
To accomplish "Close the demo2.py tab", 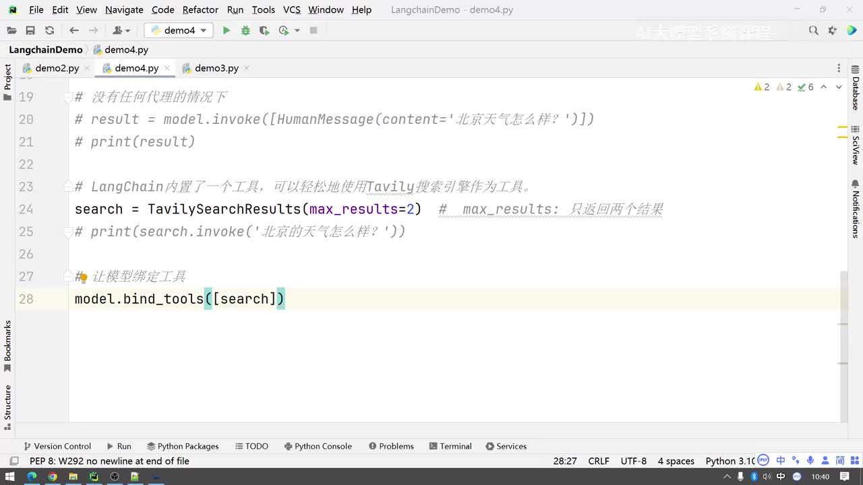I will 87,68.
